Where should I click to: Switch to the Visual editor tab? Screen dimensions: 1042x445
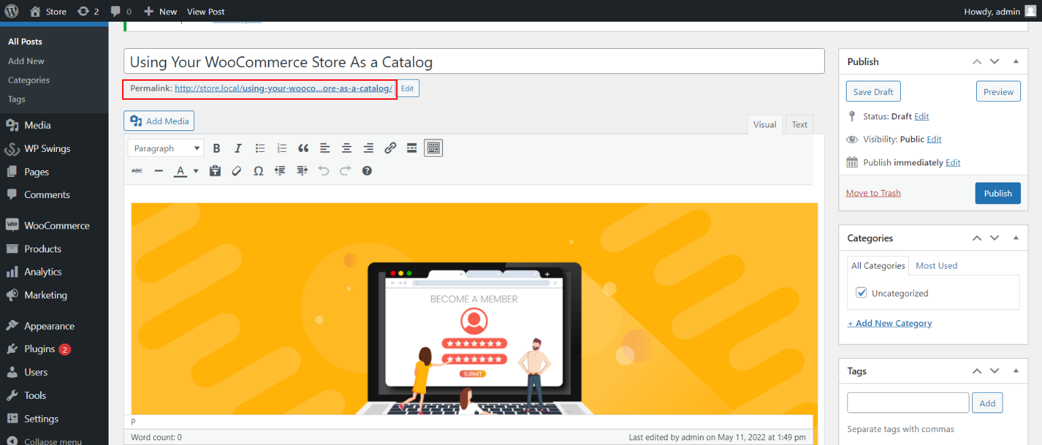[765, 124]
